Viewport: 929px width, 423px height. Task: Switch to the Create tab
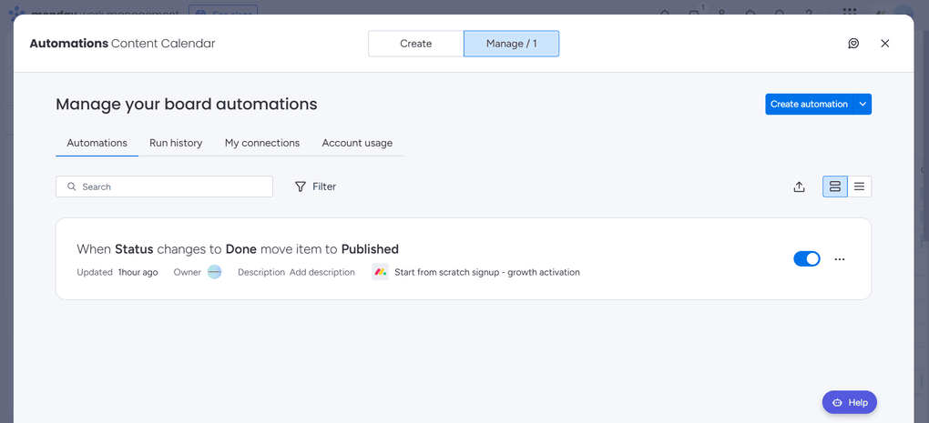tap(416, 44)
